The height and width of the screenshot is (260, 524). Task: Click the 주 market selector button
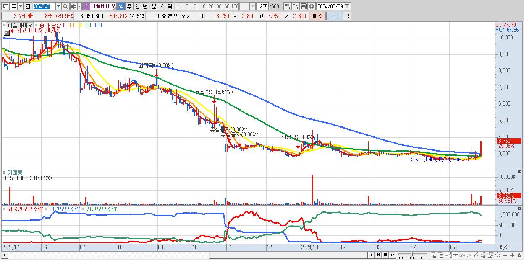point(14,6)
